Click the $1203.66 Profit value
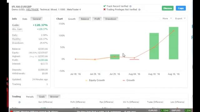 point(43,60)
